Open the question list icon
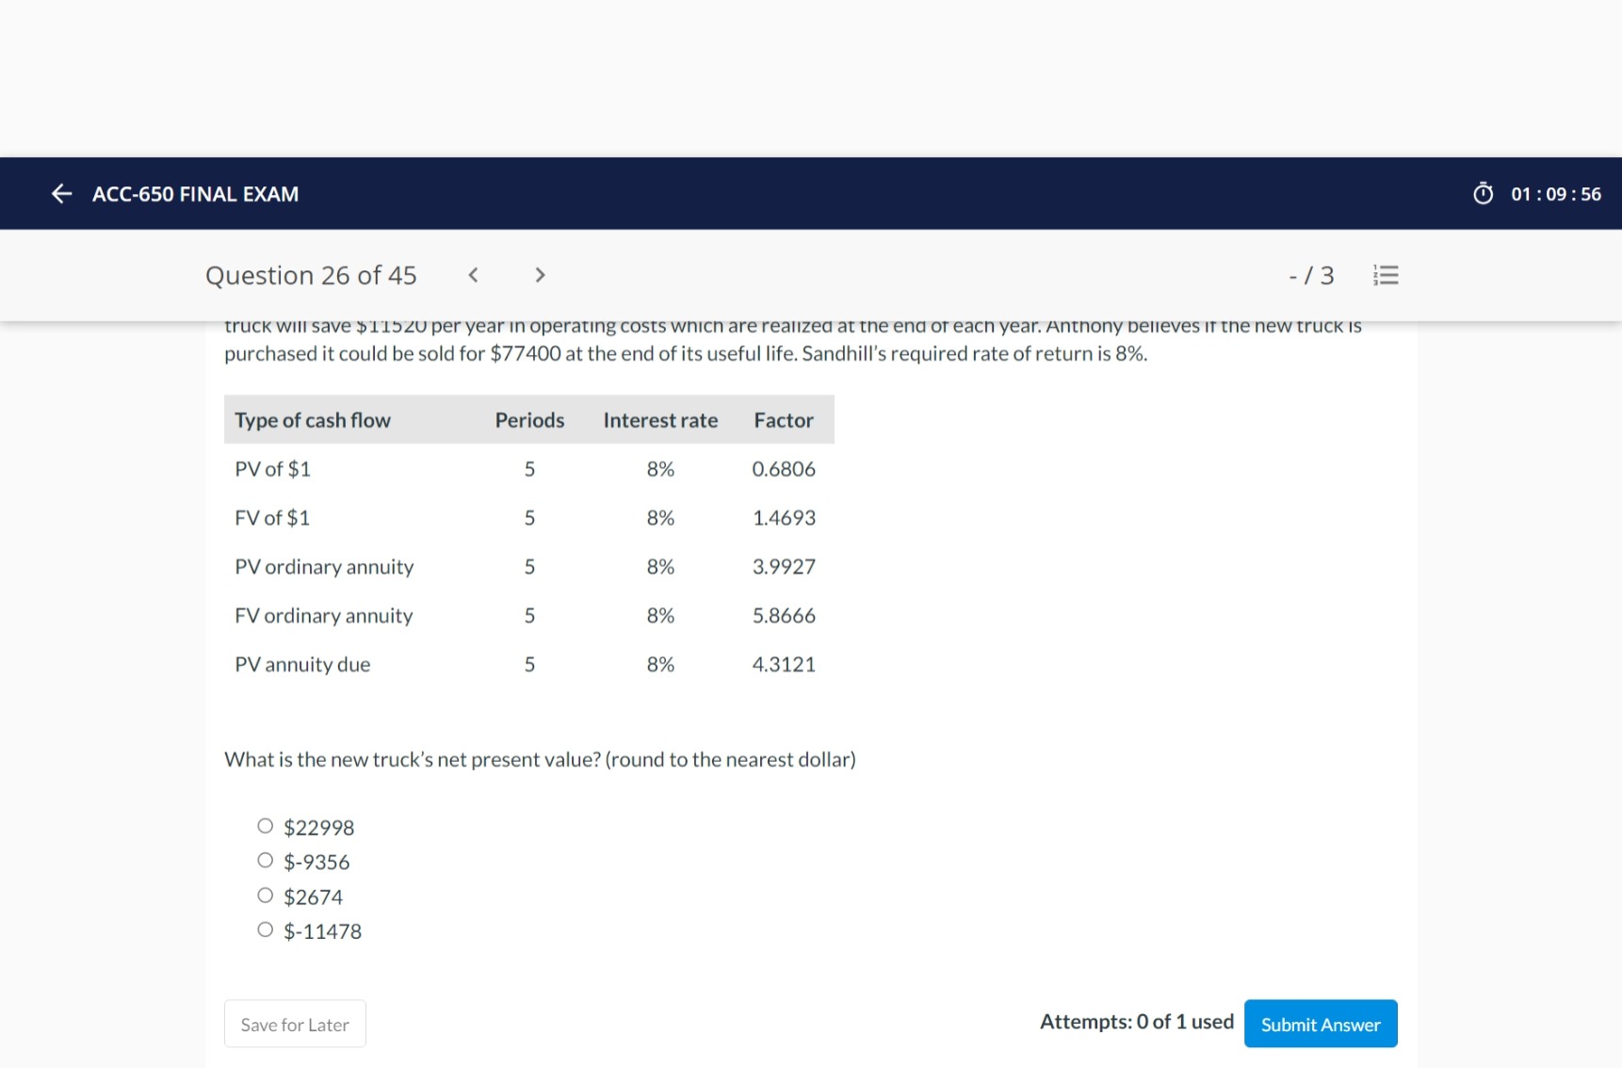This screenshot has height=1068, width=1622. click(x=1386, y=275)
